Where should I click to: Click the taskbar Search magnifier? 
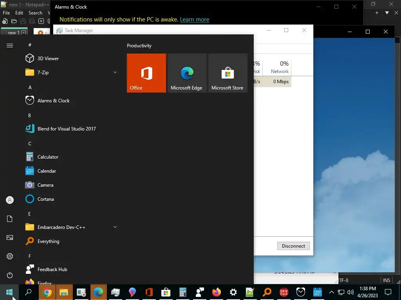click(x=28, y=292)
